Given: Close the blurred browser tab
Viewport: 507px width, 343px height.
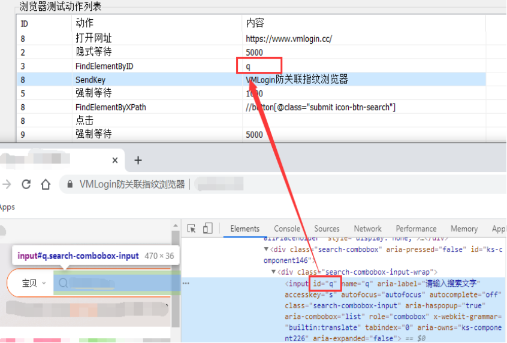Looking at the screenshot, I should point(115,160).
